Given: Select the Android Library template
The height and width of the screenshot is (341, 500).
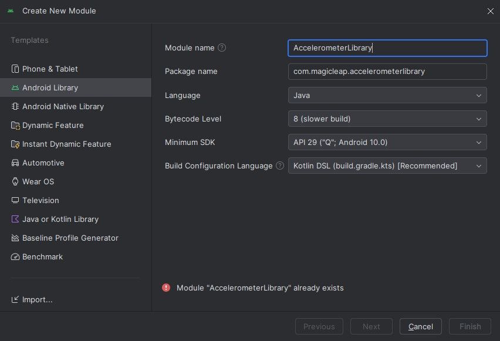Looking at the screenshot, I should coord(76,87).
